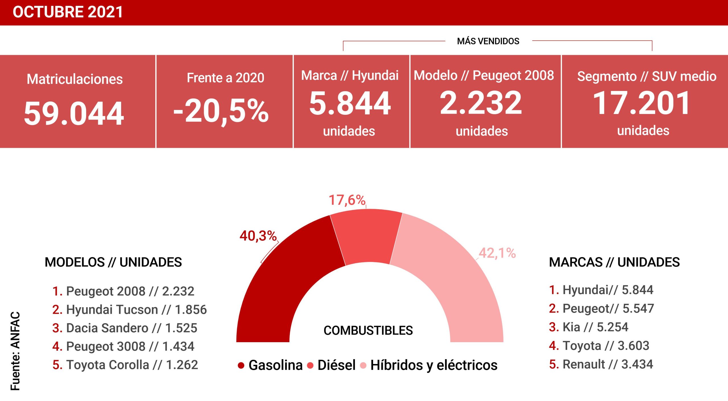Open the Segmento SUV medio card
This screenshot has height=401, width=728.
coord(644,101)
